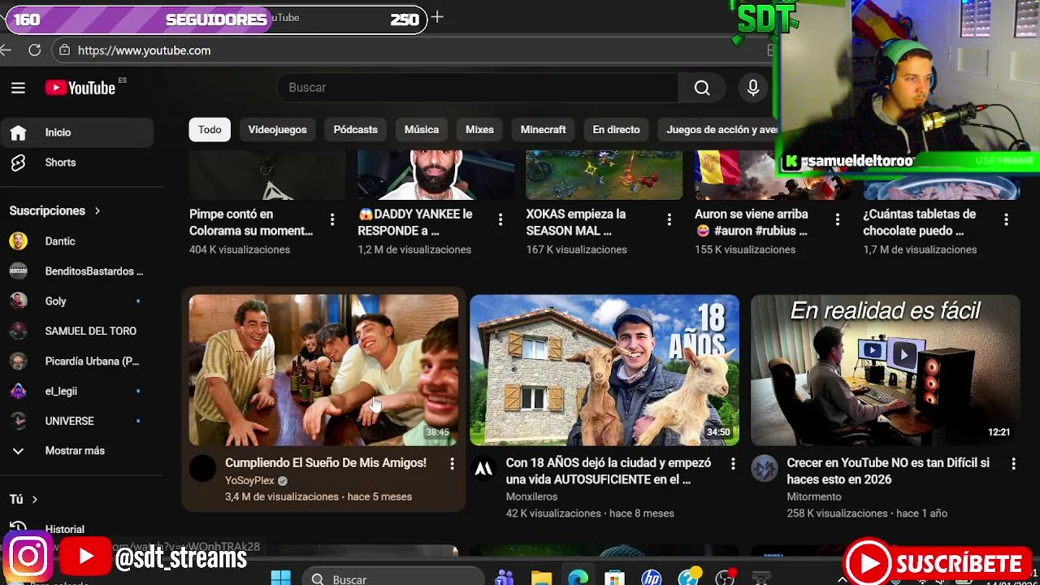Activate voice search microphone
Screen dimensions: 1040x585
(753, 88)
